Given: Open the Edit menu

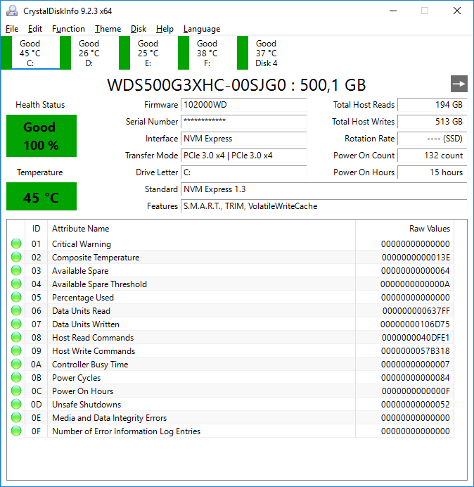Looking at the screenshot, I should click(x=34, y=29).
